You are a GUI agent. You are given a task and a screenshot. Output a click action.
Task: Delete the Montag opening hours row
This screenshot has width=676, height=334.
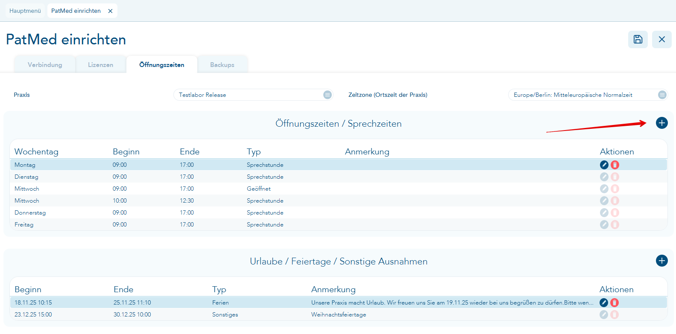point(615,165)
